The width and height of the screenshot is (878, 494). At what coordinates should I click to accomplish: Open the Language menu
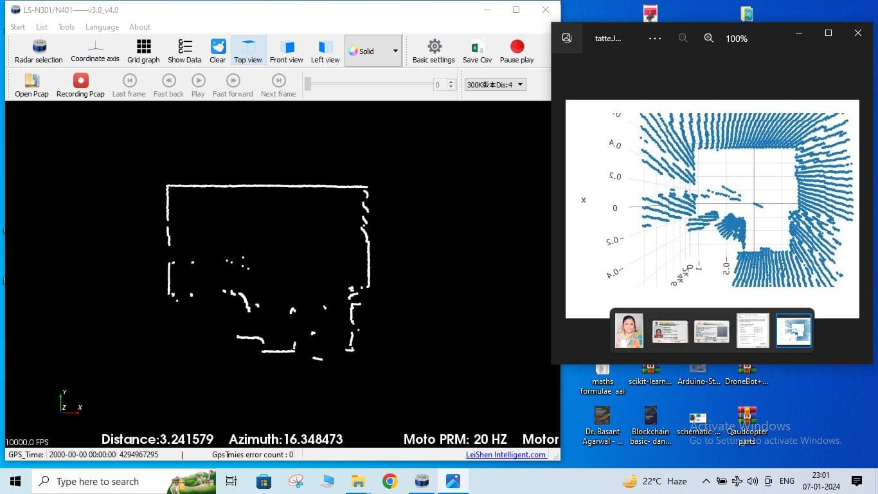(102, 27)
